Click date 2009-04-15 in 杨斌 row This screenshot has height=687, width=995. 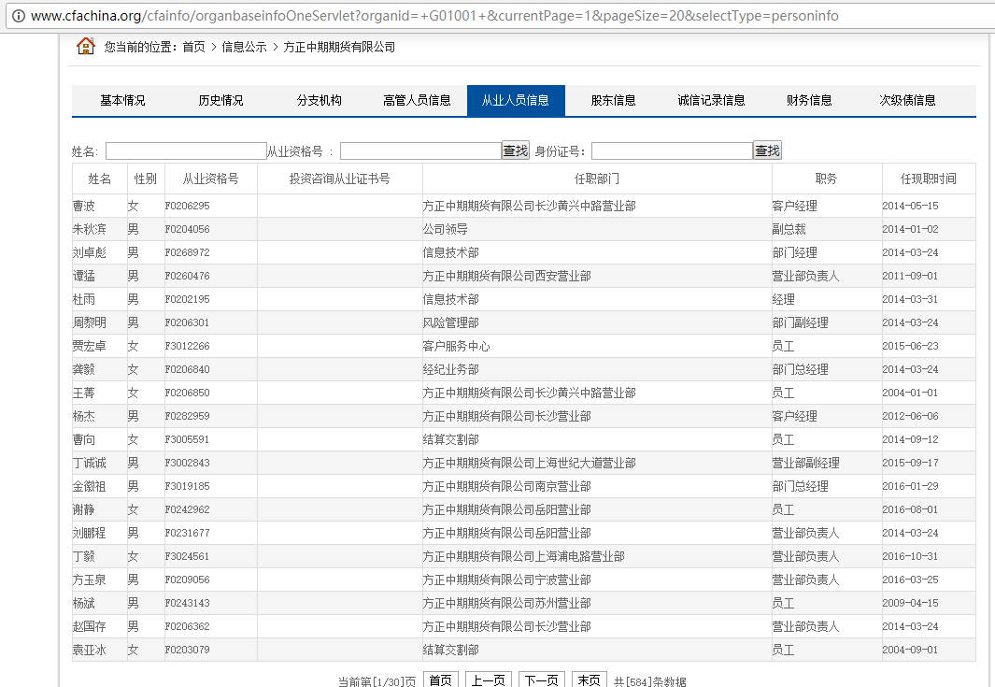tap(910, 603)
